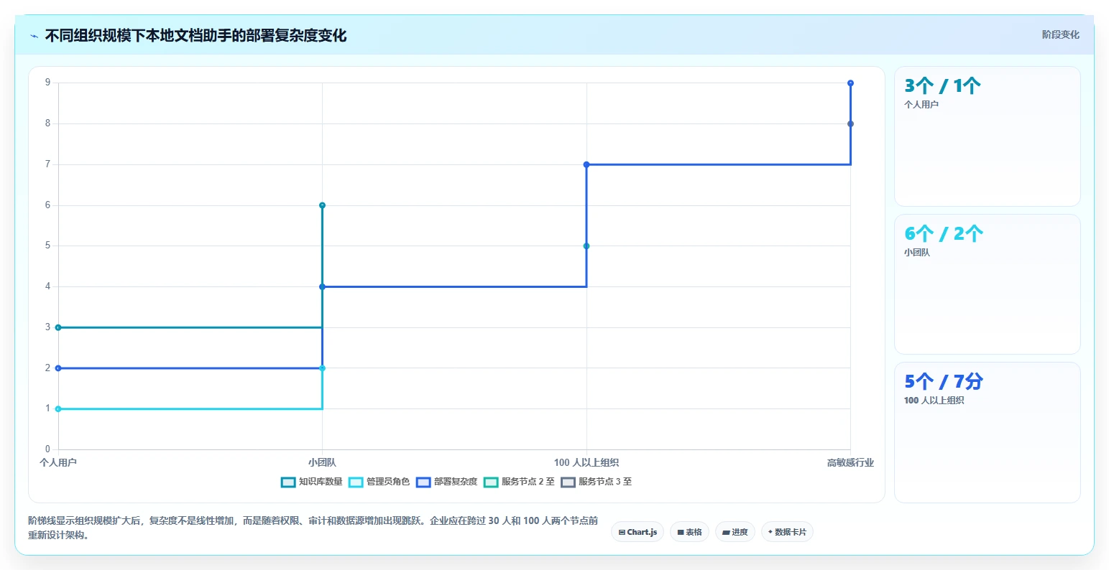Select the 服务节点 2 至 point at value 5
Viewport: 1109px width, 570px height.
(586, 246)
